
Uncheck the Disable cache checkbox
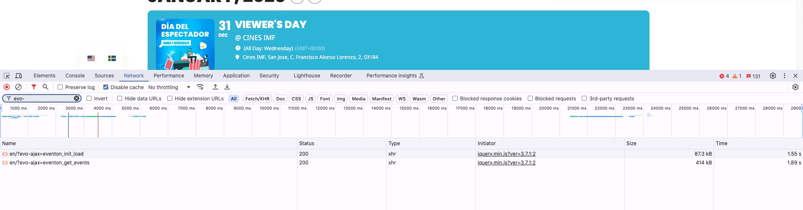[x=106, y=87]
